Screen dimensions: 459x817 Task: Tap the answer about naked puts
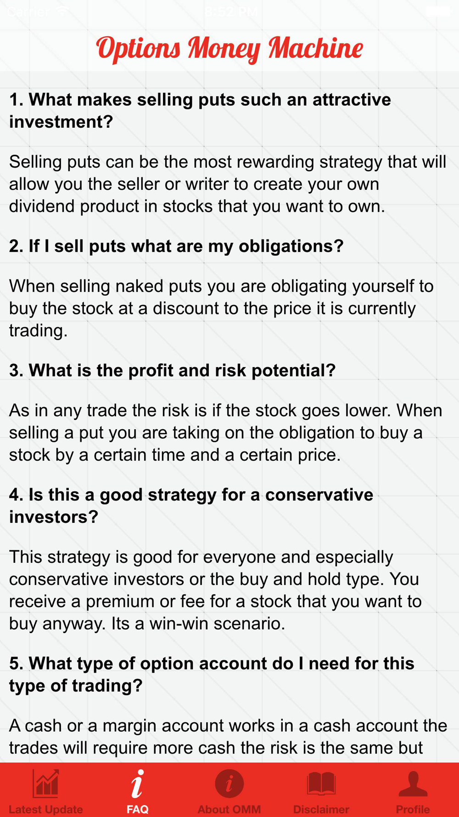pyautogui.click(x=221, y=308)
